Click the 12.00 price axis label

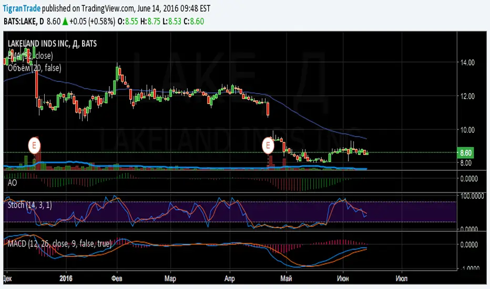(467, 96)
